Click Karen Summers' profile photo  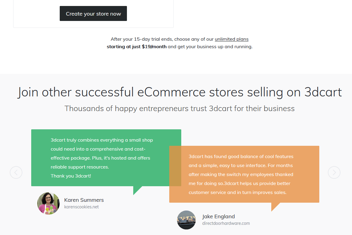point(49,203)
